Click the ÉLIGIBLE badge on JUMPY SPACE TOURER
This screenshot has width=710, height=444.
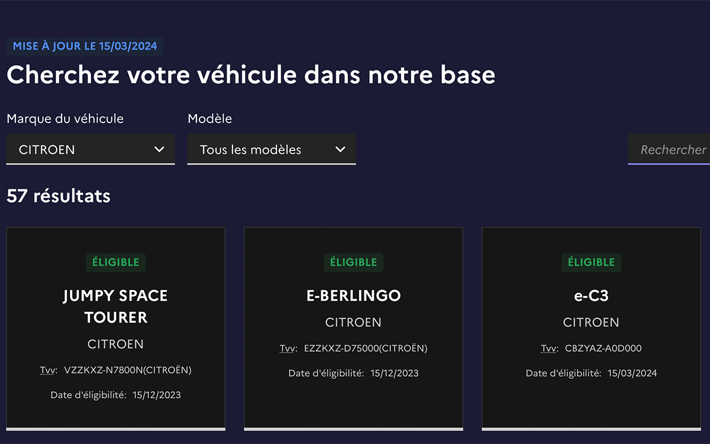pyautogui.click(x=115, y=262)
